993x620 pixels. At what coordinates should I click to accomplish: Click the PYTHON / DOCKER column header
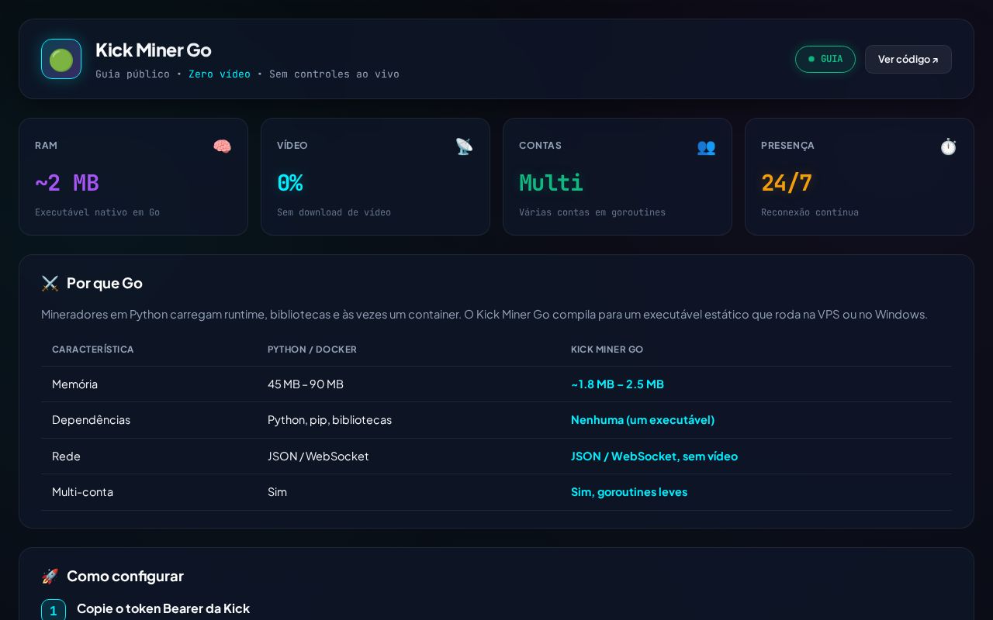(312, 350)
